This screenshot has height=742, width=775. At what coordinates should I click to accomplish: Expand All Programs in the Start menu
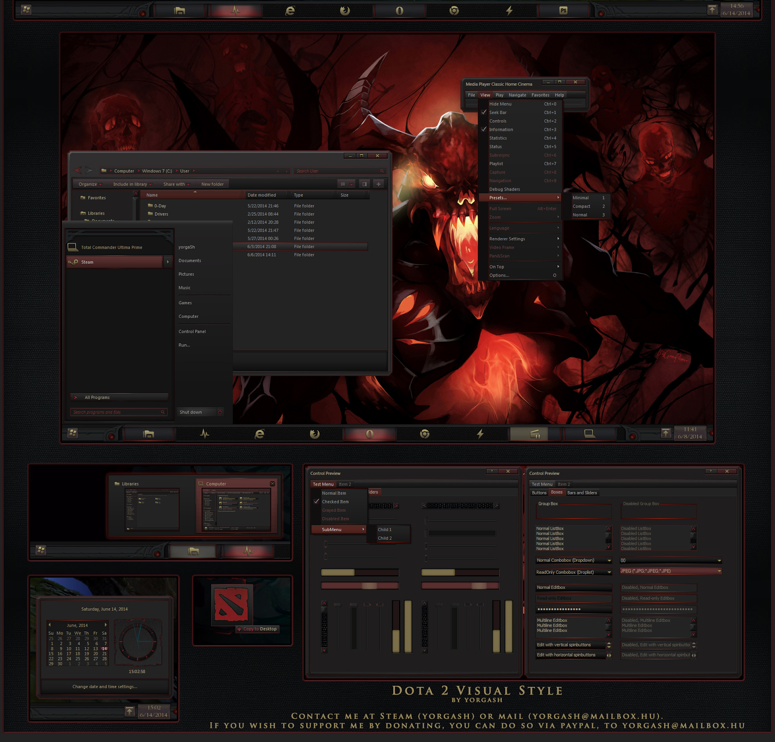click(x=119, y=397)
